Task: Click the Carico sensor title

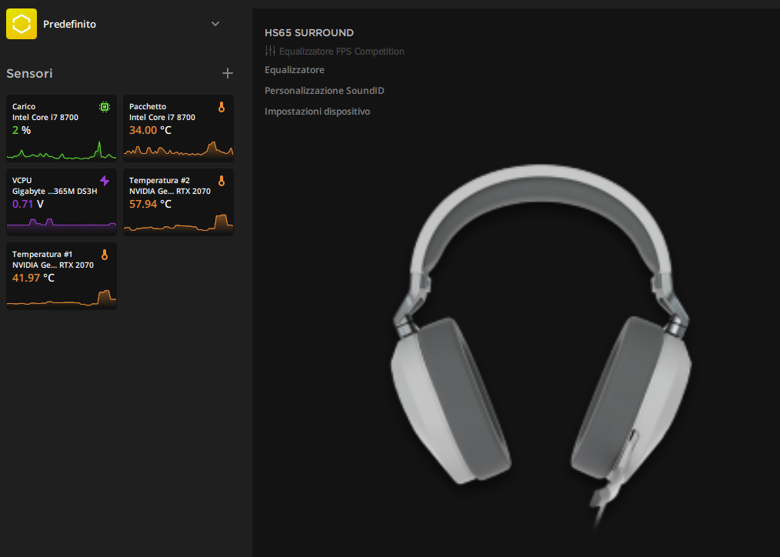Action: pyautogui.click(x=24, y=106)
